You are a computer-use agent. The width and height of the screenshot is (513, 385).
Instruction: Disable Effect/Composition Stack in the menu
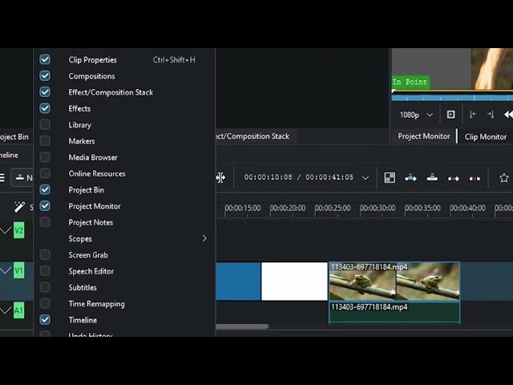click(x=45, y=92)
